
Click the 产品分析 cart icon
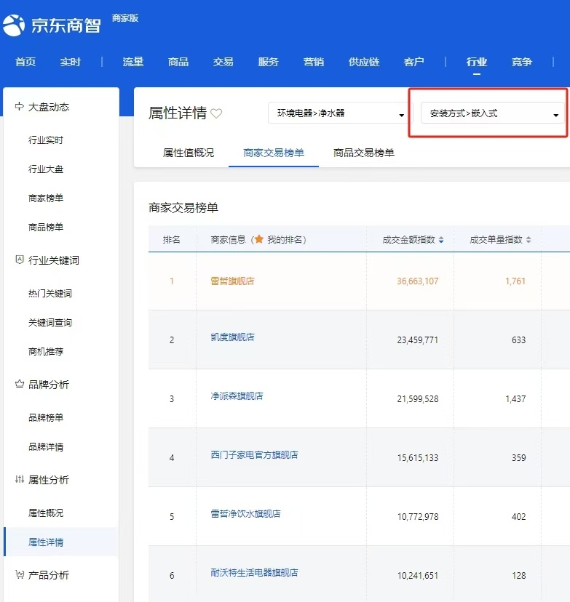[x=19, y=574]
